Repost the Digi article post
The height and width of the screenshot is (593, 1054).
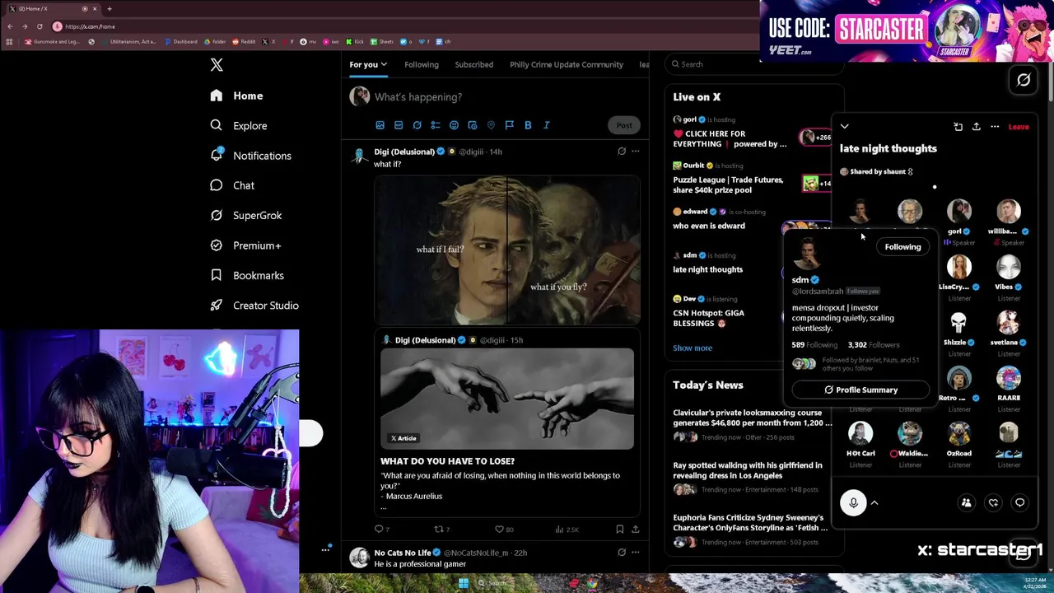441,530
